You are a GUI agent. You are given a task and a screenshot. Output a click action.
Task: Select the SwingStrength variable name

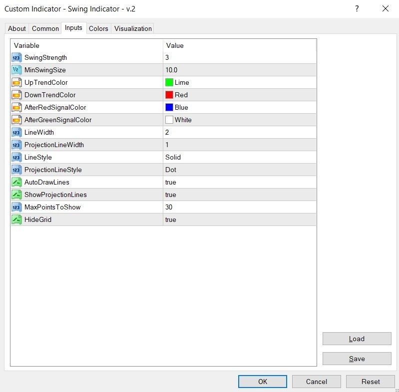45,58
